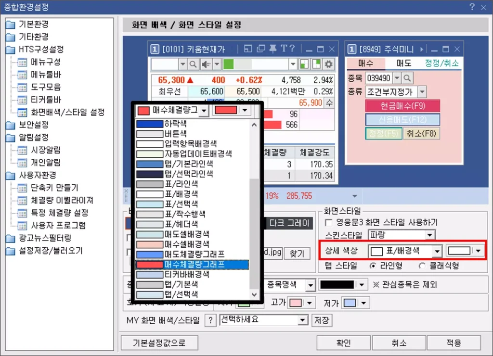
Task: Click the 다크 그레이 theme option
Action: pos(289,223)
